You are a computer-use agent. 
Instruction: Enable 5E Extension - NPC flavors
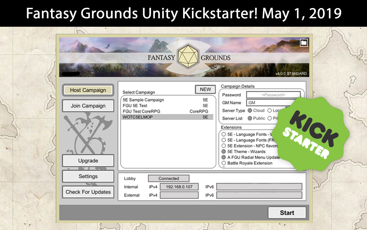(224, 146)
